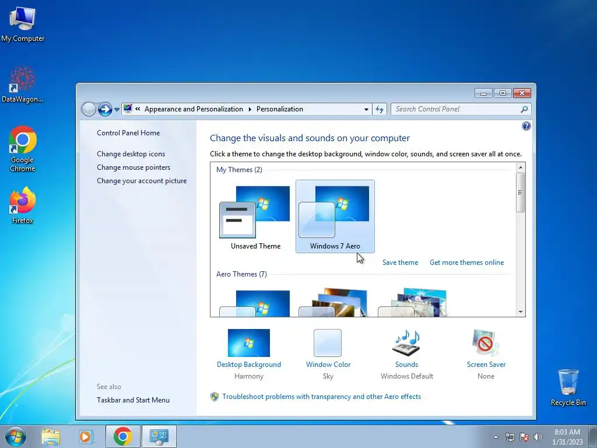Open Windows Media Player from taskbar
The width and height of the screenshot is (597, 448).
click(x=86, y=436)
